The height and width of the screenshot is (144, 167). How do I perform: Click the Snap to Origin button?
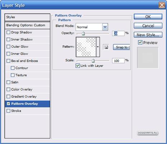point(122,47)
